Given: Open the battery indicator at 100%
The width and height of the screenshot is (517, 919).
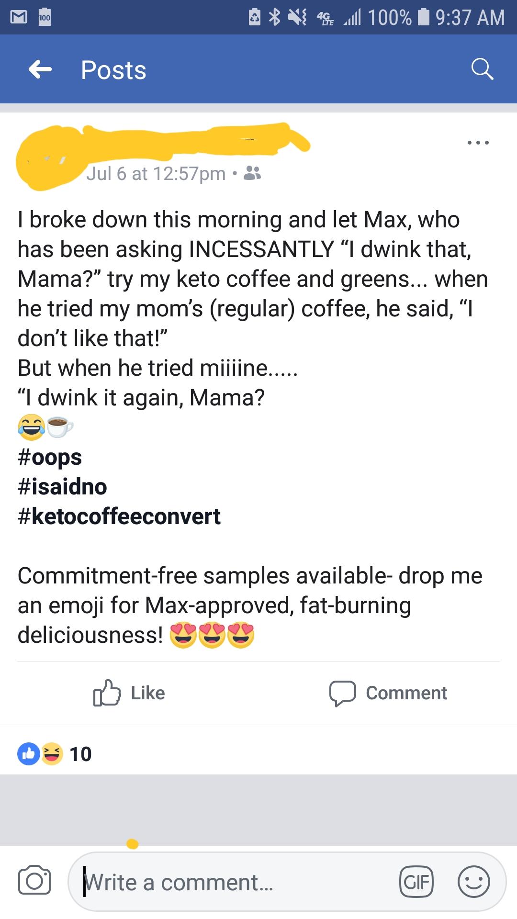Looking at the screenshot, I should (x=424, y=17).
